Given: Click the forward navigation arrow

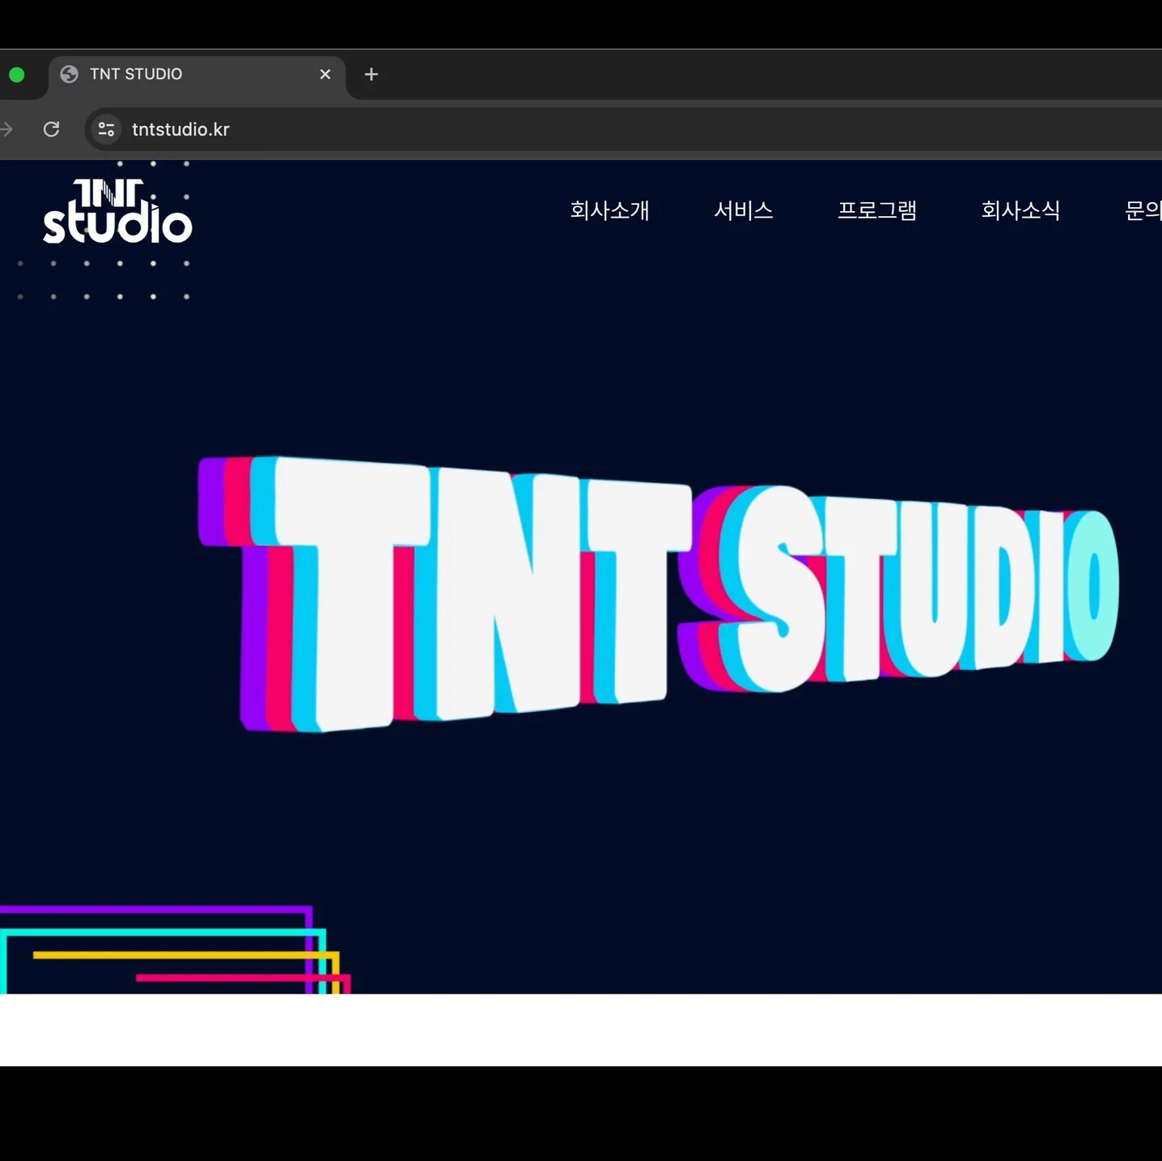Looking at the screenshot, I should (6, 129).
